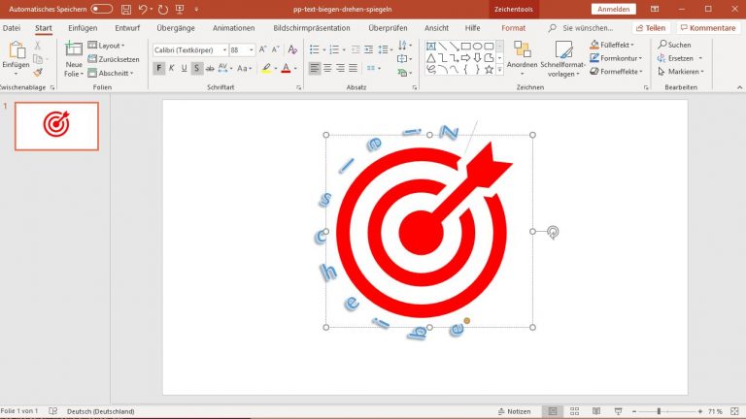Open the font name combo box
Image resolution: width=746 pixels, height=419 pixels.
[189, 49]
